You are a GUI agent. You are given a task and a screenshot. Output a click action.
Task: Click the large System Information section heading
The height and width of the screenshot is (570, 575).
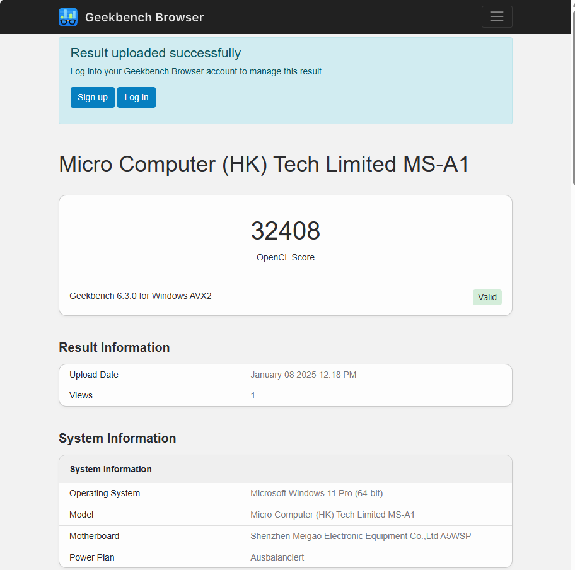(117, 438)
